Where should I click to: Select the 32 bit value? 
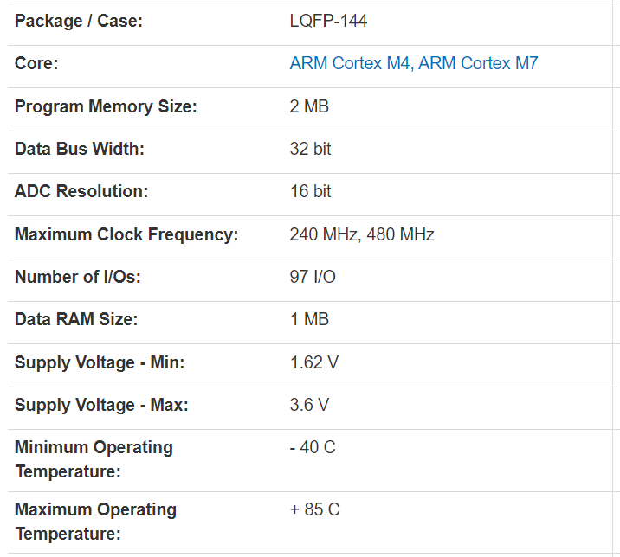pos(310,149)
